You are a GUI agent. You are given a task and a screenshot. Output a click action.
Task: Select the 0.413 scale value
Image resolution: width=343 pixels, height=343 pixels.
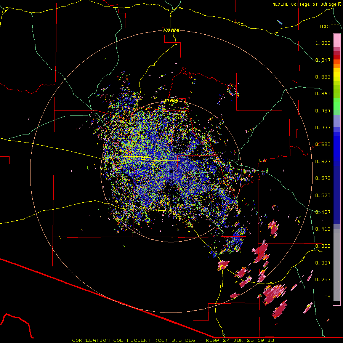pyautogui.click(x=323, y=229)
